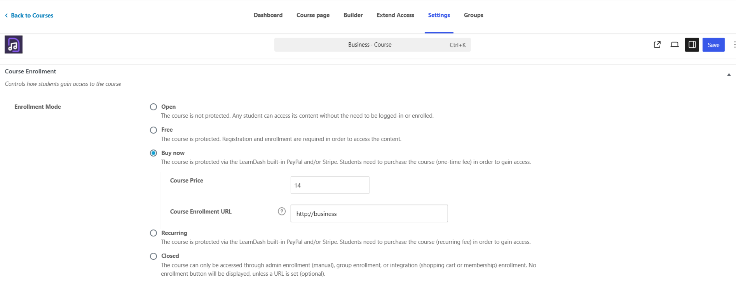Click the Ctrl+K shortcut hint
This screenshot has width=736, height=285.
457,45
